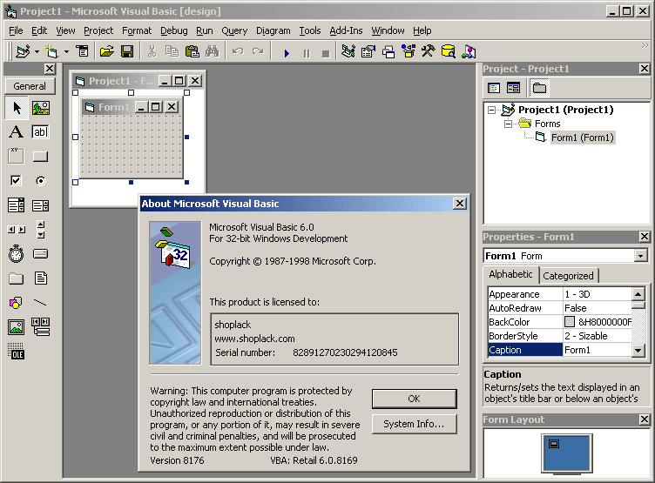Select the BorderStyle property value
Image resolution: width=655 pixels, height=483 pixels.
597,336
